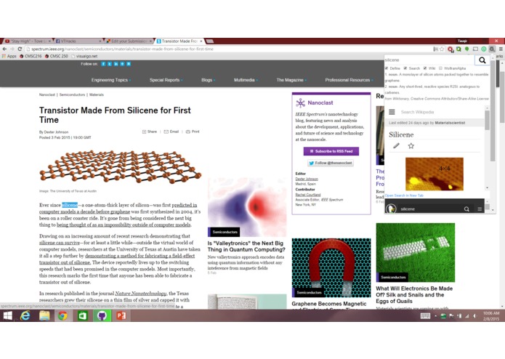The width and height of the screenshot is (505, 359).
Task: Click the Subscribe to RSS Feed button
Action: coord(331,151)
